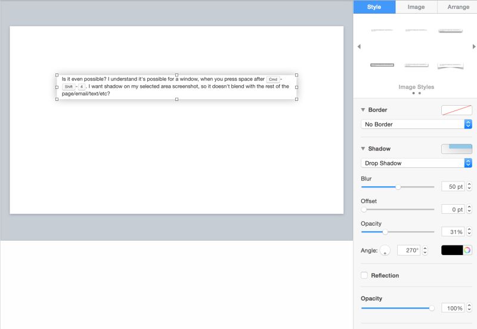
Task: Click the black shadow color swatch
Action: (x=452, y=250)
